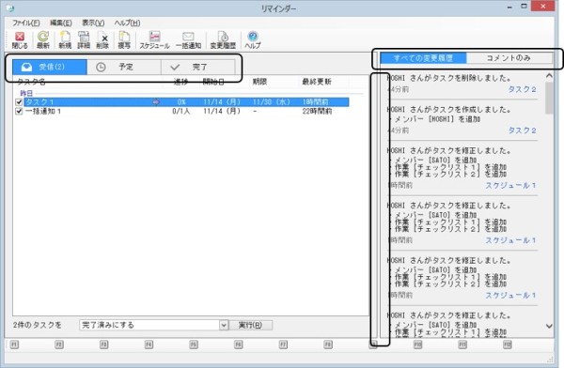Sort by 期限 column header
Image resolution: width=564 pixels, height=368 pixels.
click(259, 82)
